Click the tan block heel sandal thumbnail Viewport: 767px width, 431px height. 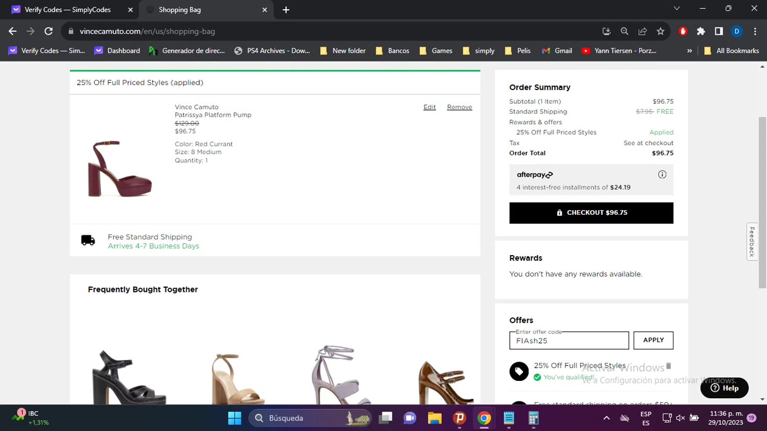(238, 378)
